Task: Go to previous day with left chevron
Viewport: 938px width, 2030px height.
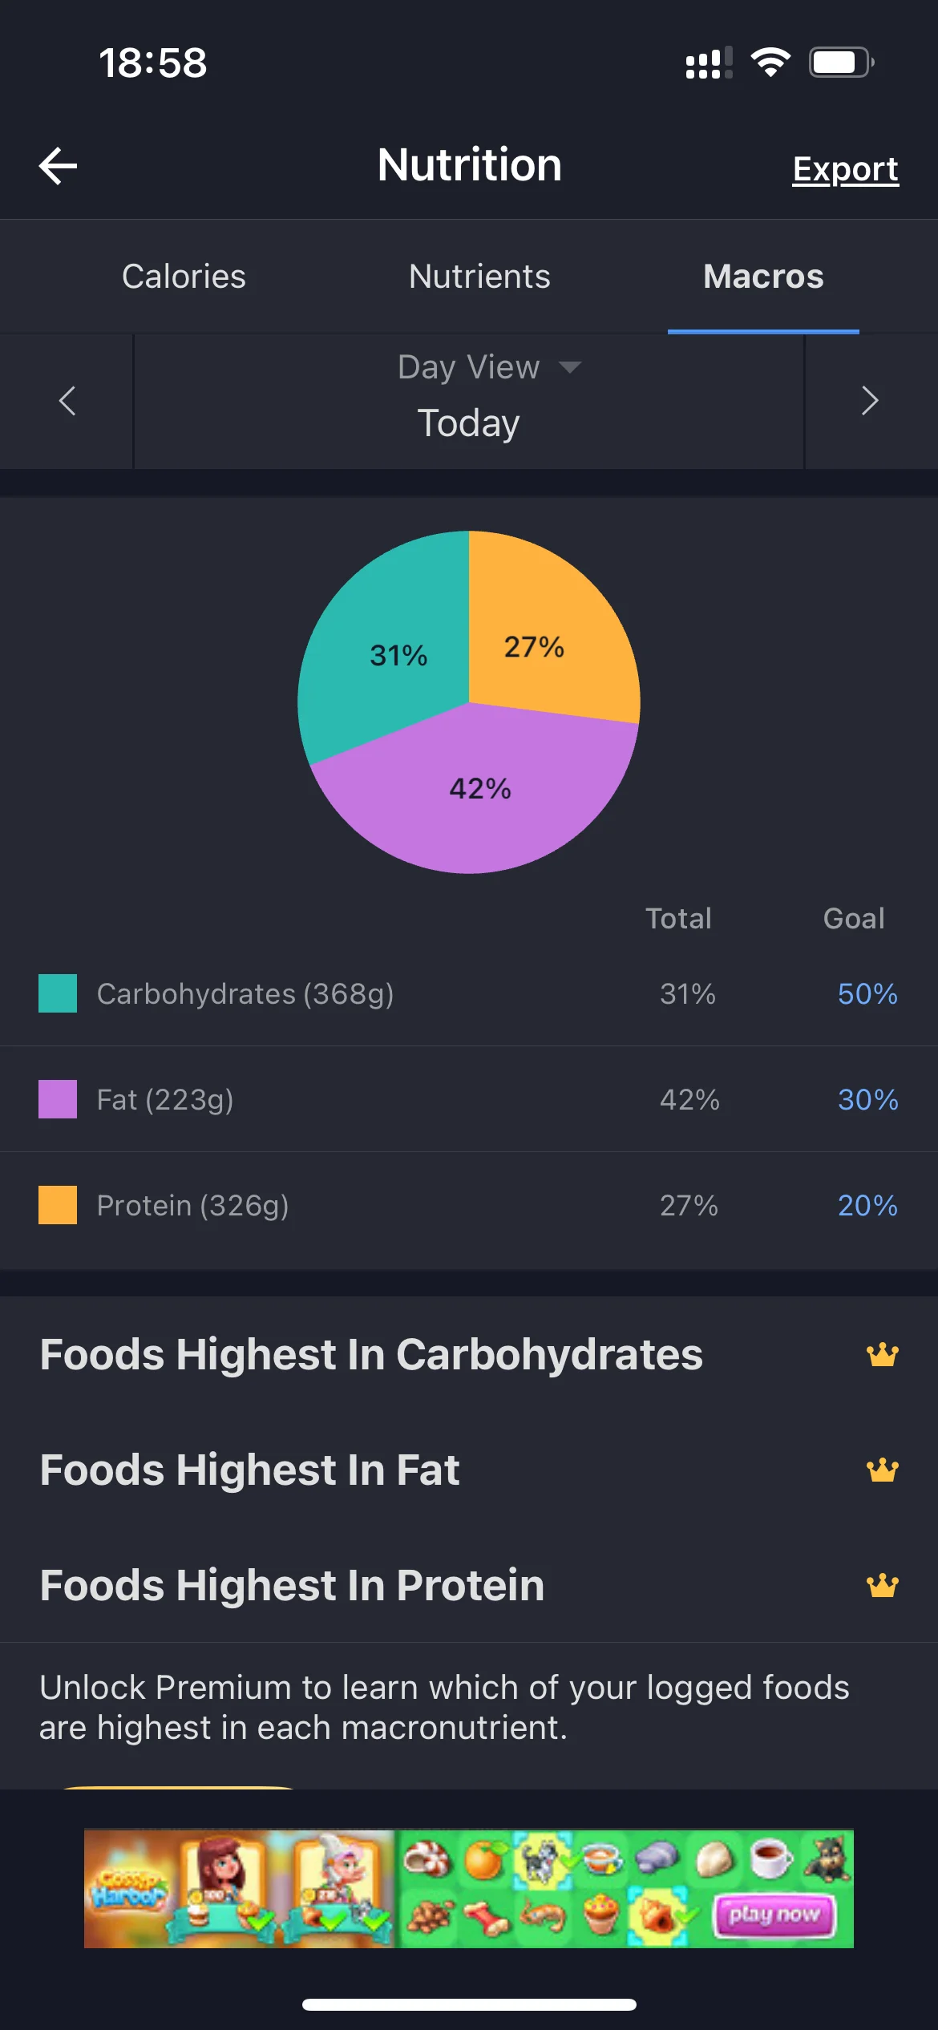Action: (67, 401)
